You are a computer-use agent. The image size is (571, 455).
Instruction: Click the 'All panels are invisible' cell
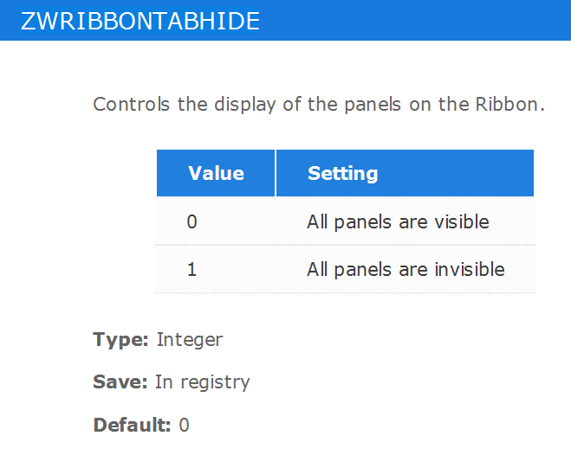coord(405,269)
